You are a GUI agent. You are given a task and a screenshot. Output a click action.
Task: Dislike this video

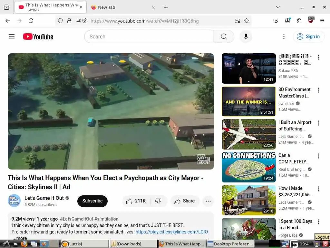pos(158,201)
